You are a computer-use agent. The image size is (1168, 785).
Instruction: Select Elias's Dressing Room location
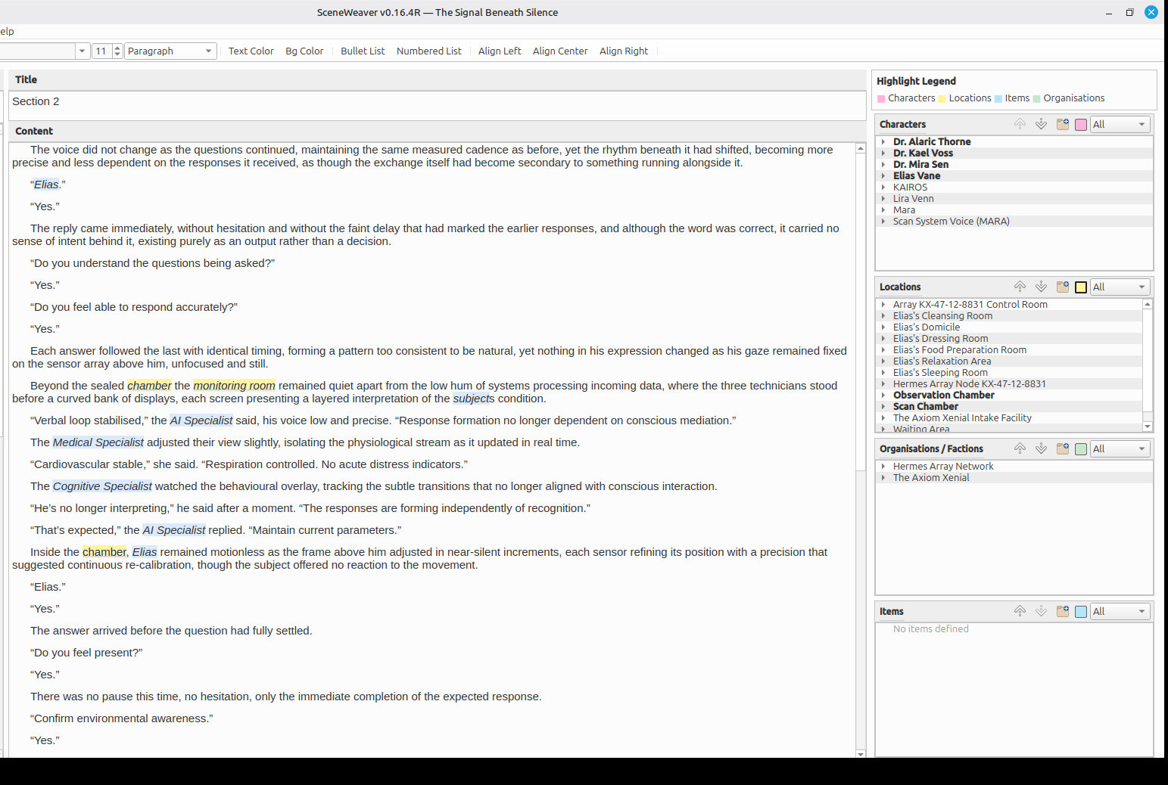pos(1009,338)
